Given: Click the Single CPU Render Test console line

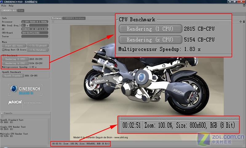Looking at the screenshot, I should [13, 127].
